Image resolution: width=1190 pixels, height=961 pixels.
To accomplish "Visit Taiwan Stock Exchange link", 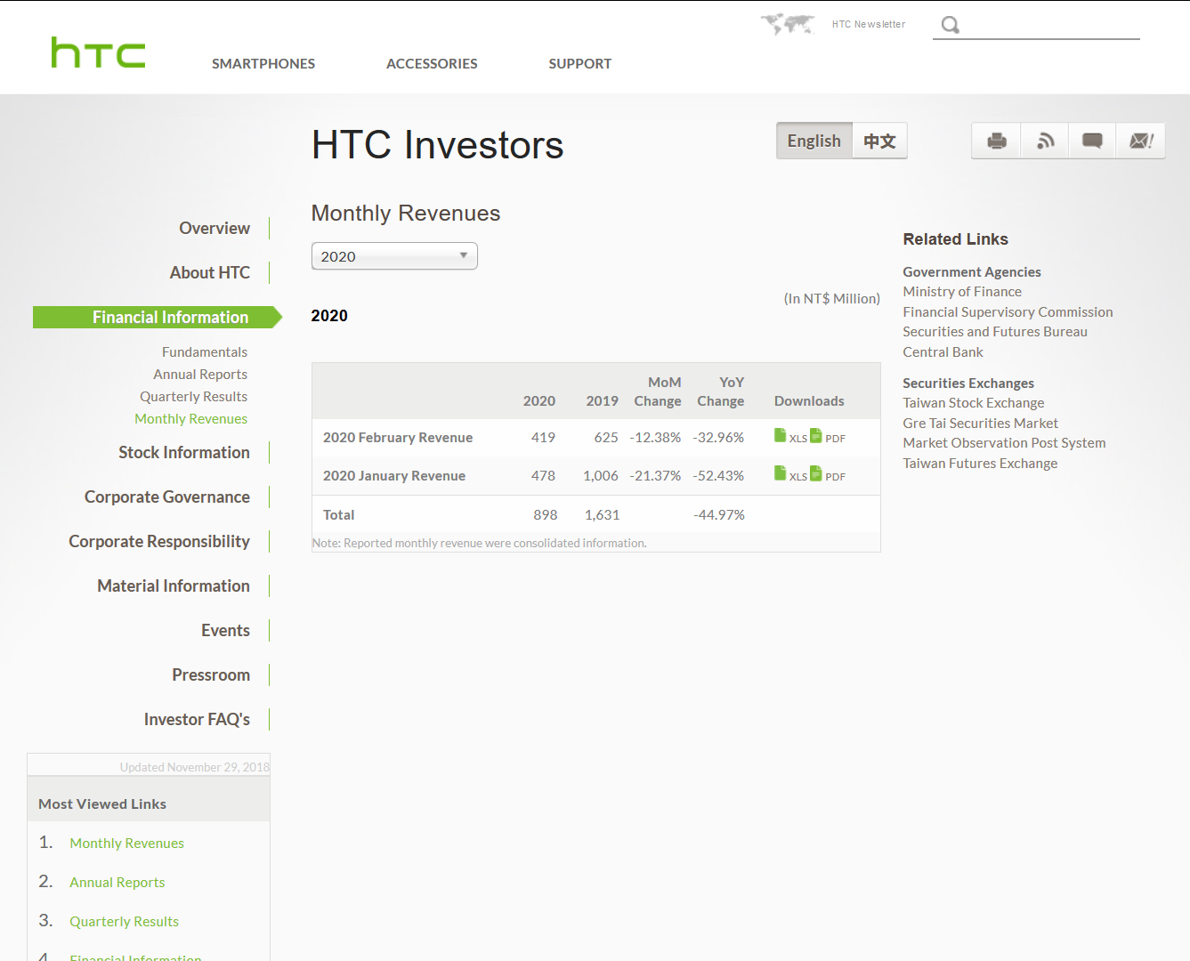I will (x=974, y=403).
